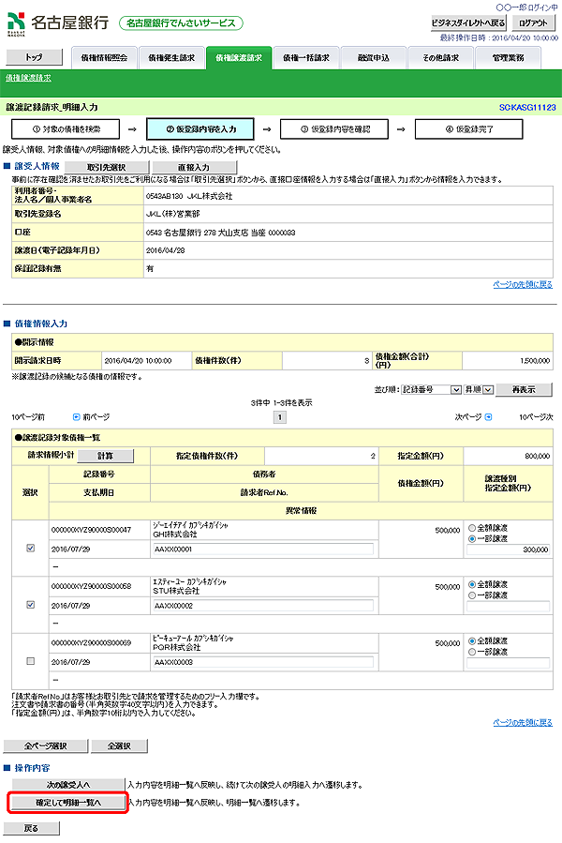The image size is (562, 843).
Task: Click the page number 1 button
Action: [280, 417]
